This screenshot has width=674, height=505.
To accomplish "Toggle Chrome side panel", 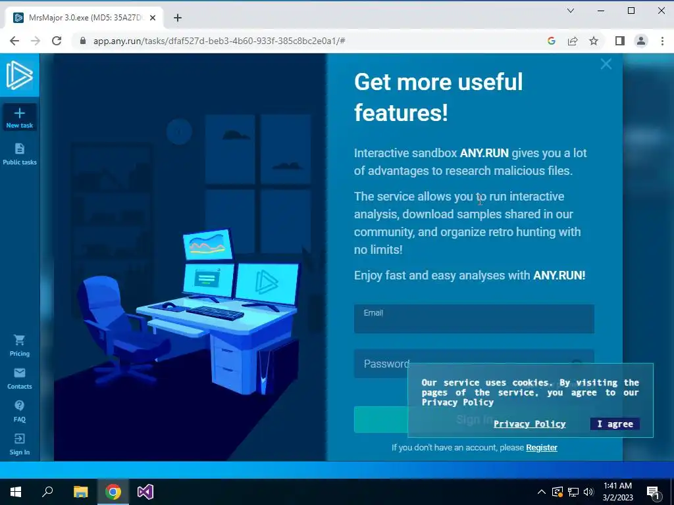I will [x=619, y=41].
